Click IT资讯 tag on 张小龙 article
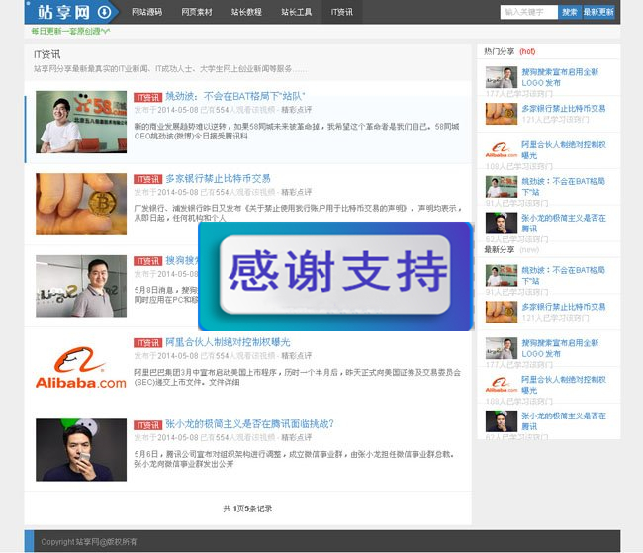 pyautogui.click(x=148, y=425)
